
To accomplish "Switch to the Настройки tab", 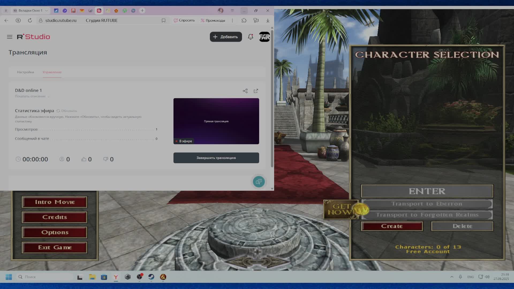I will [x=25, y=72].
